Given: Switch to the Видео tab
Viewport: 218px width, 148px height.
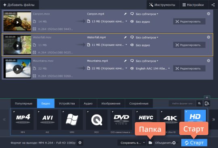Looking at the screenshot, I should pyautogui.click(x=46, y=104).
